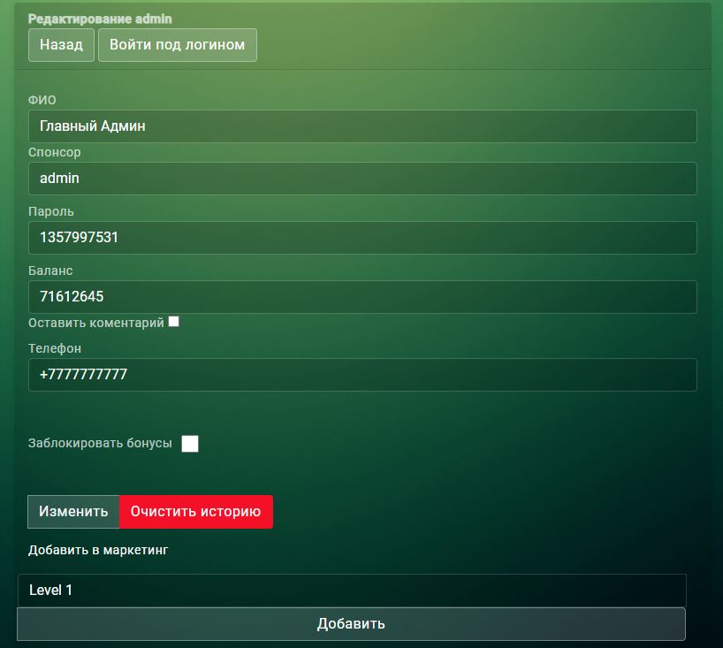
Task: Click the Пароль label text
Action: click(x=50, y=211)
